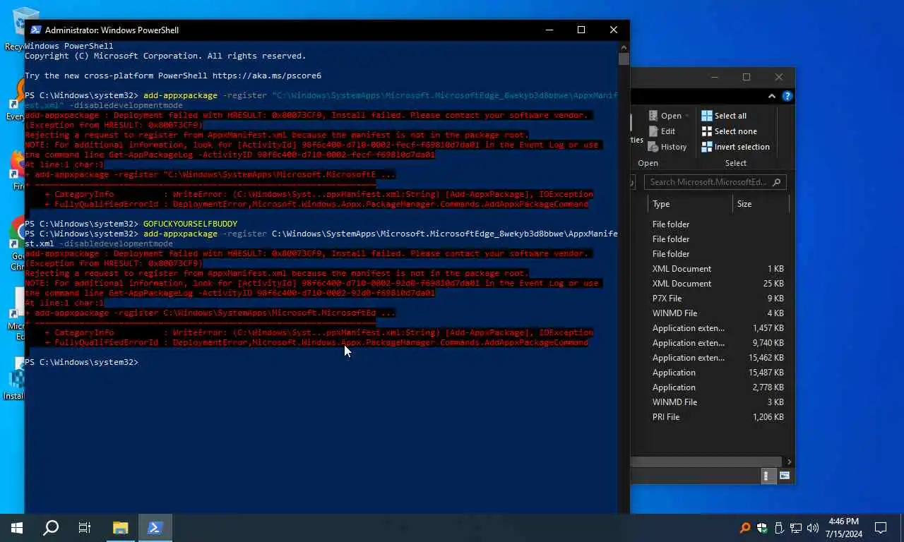Click the 'Open' group label in ribbon
Image resolution: width=904 pixels, height=542 pixels.
648,163
